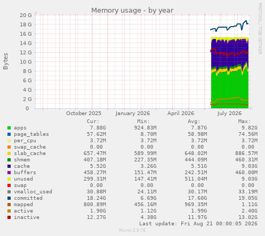Click slab_cache maximum value 886.57M

tap(246, 153)
